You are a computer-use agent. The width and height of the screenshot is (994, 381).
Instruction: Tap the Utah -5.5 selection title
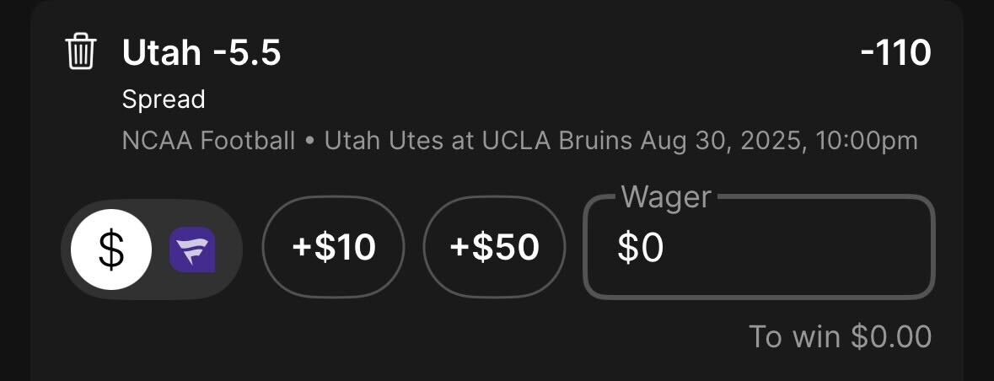pyautogui.click(x=201, y=52)
